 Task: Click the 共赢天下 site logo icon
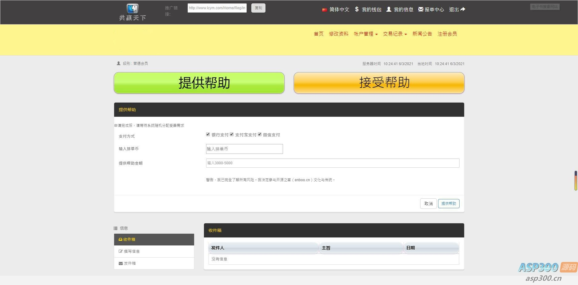click(x=133, y=9)
